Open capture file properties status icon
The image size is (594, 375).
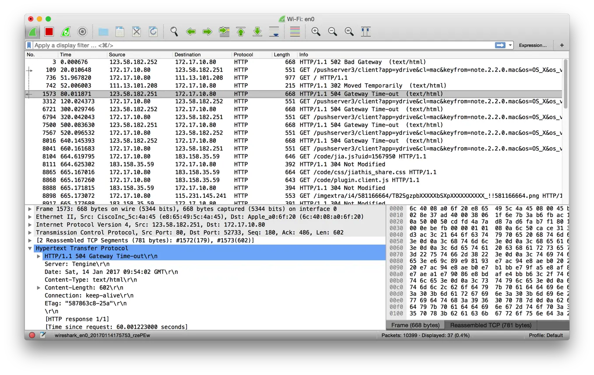43,335
